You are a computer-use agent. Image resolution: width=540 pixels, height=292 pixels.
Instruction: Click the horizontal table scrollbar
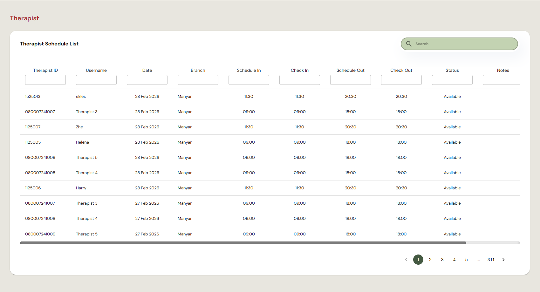[243, 243]
